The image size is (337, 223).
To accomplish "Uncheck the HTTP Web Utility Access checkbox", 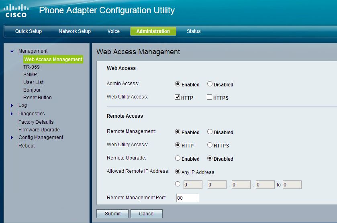I will point(178,97).
